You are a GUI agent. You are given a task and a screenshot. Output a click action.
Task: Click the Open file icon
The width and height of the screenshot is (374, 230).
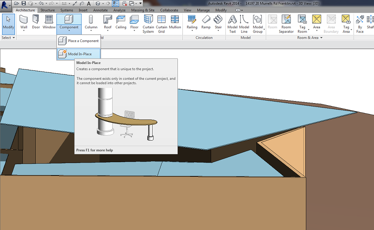click(x=17, y=3)
